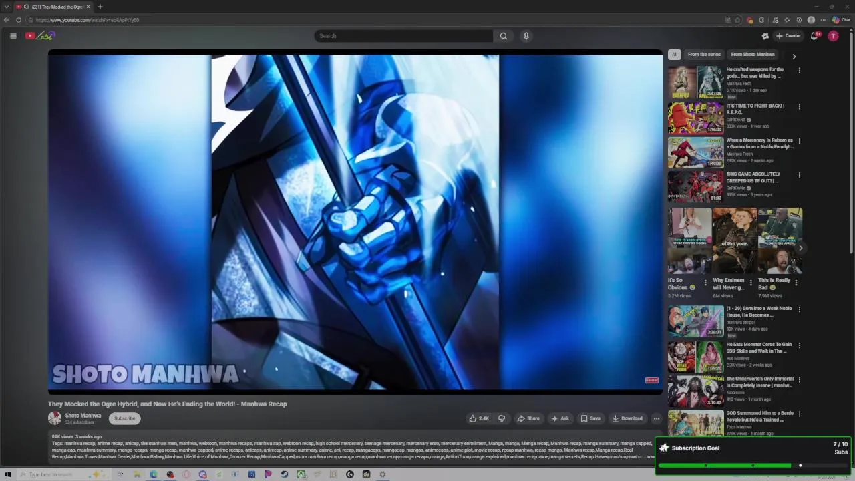
Task: Open 'He crafted weapons for the gods' thumbnail
Action: coord(695,82)
